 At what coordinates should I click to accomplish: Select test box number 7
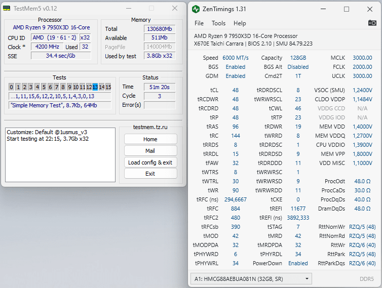[57, 87]
